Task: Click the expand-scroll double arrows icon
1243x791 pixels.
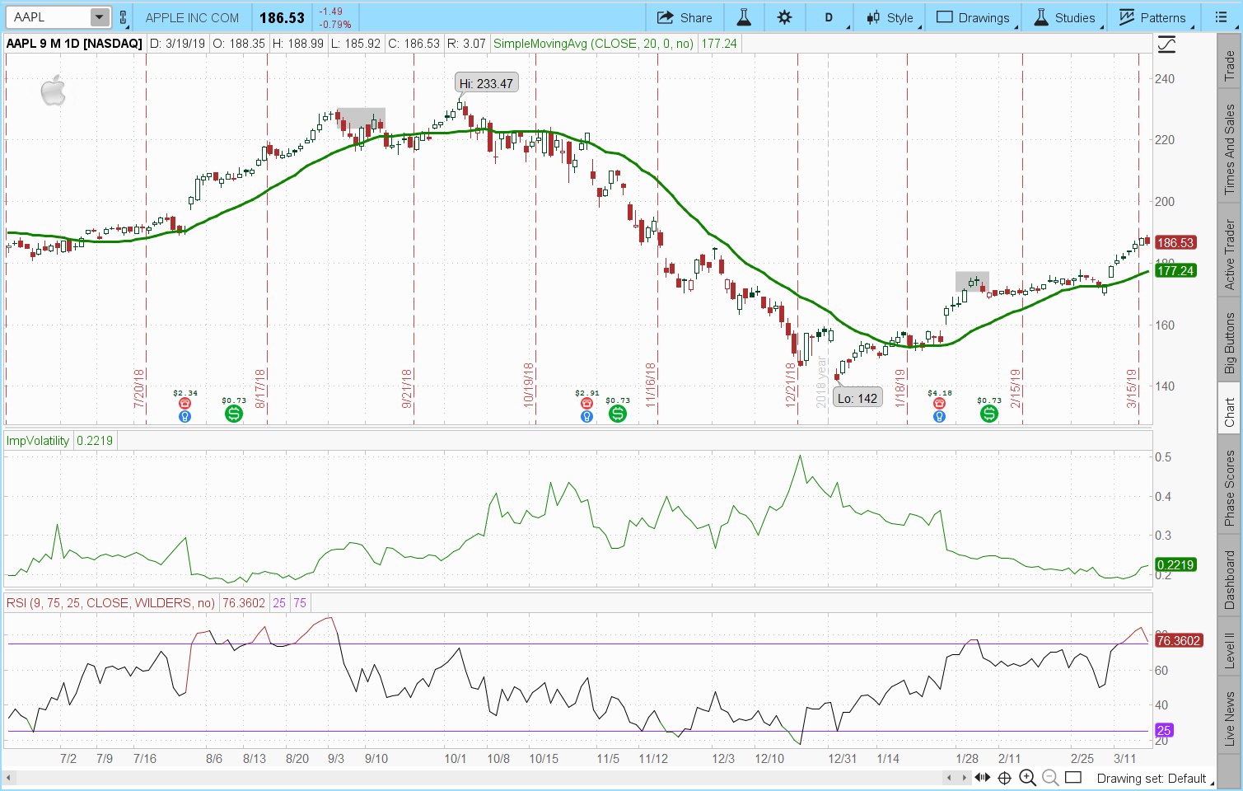Action: coord(983,778)
